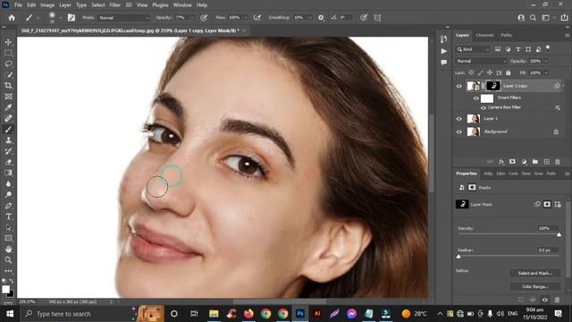Viewport: 572px width, 322px height.
Task: Select the Crop tool
Action: tap(8, 86)
